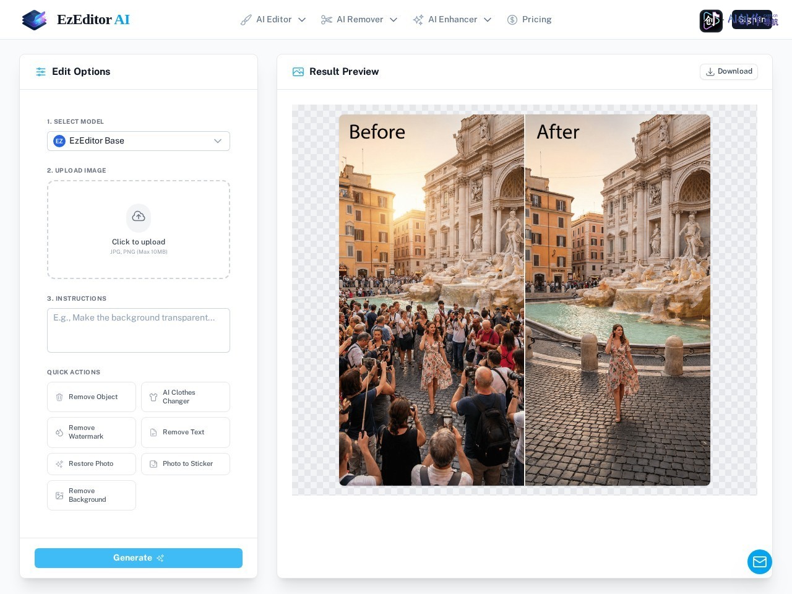Click the AI Enhancer sparkle icon

click(x=418, y=20)
